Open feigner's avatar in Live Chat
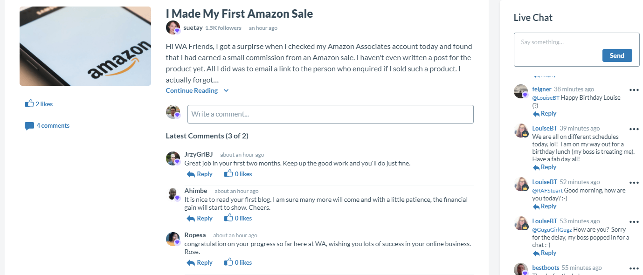The width and height of the screenshot is (643, 275). pos(521,91)
